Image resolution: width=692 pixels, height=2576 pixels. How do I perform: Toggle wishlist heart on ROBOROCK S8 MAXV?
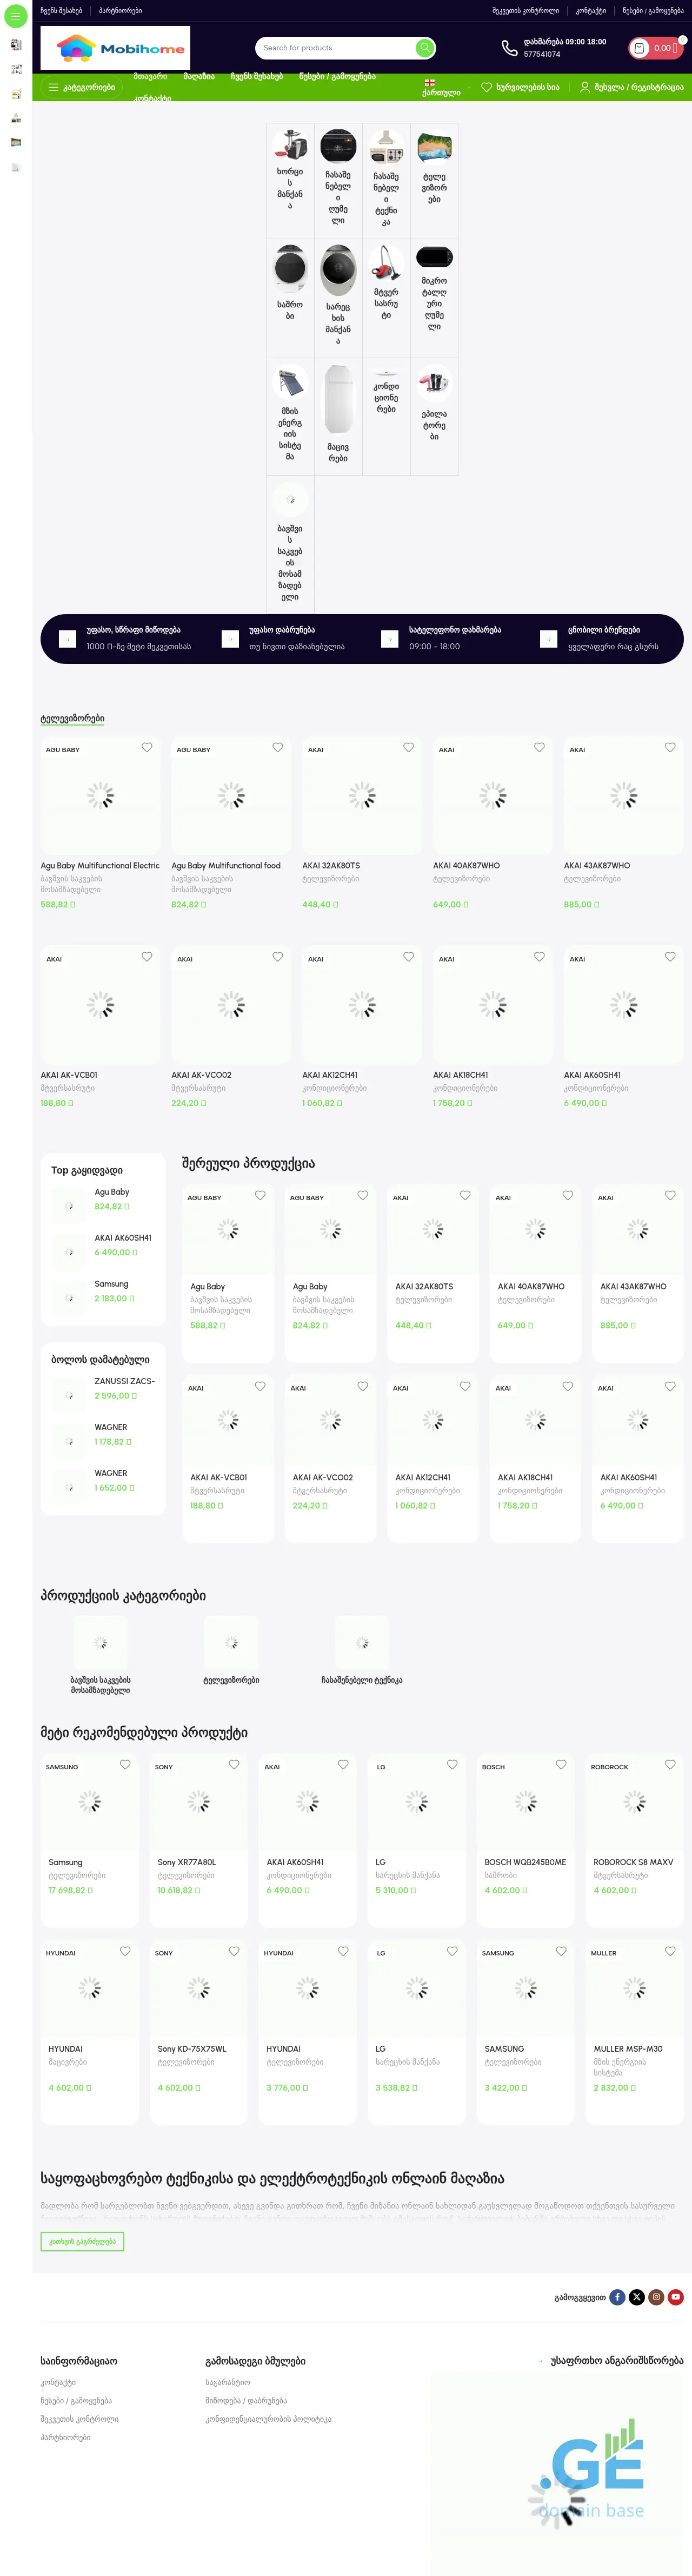670,1765
